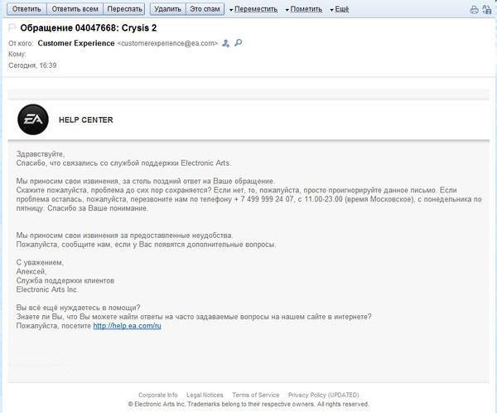Delete message with Удалить button
The height and width of the screenshot is (413, 497).
pyautogui.click(x=167, y=9)
